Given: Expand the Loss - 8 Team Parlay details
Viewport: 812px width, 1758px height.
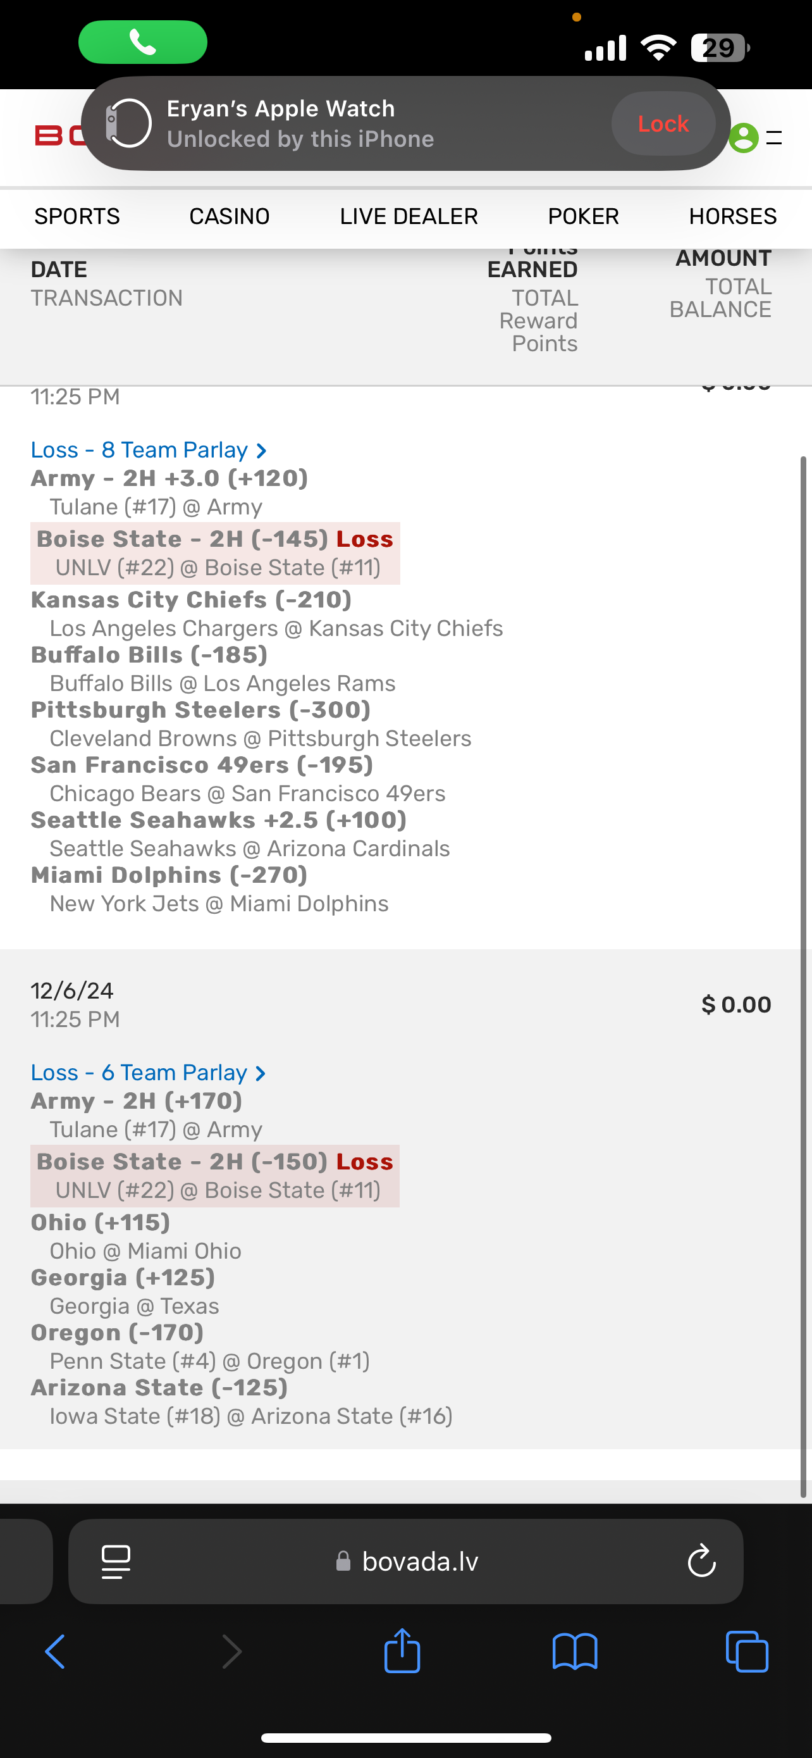Looking at the screenshot, I should [x=149, y=451].
